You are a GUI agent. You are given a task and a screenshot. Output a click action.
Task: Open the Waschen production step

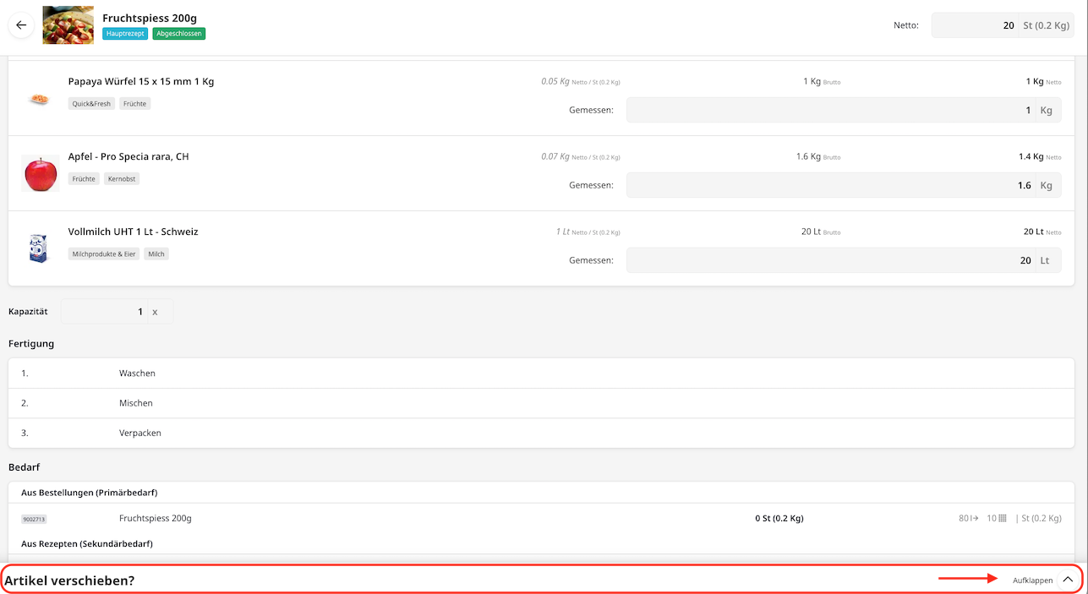137,373
